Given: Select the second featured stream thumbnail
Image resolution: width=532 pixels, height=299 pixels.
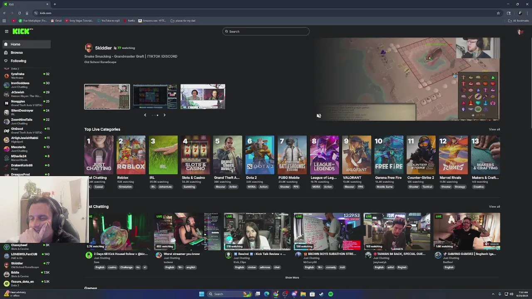Looking at the screenshot, I should coord(155,97).
